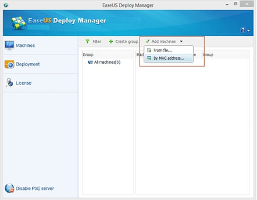
Task: Open the License section
Action: click(x=40, y=83)
